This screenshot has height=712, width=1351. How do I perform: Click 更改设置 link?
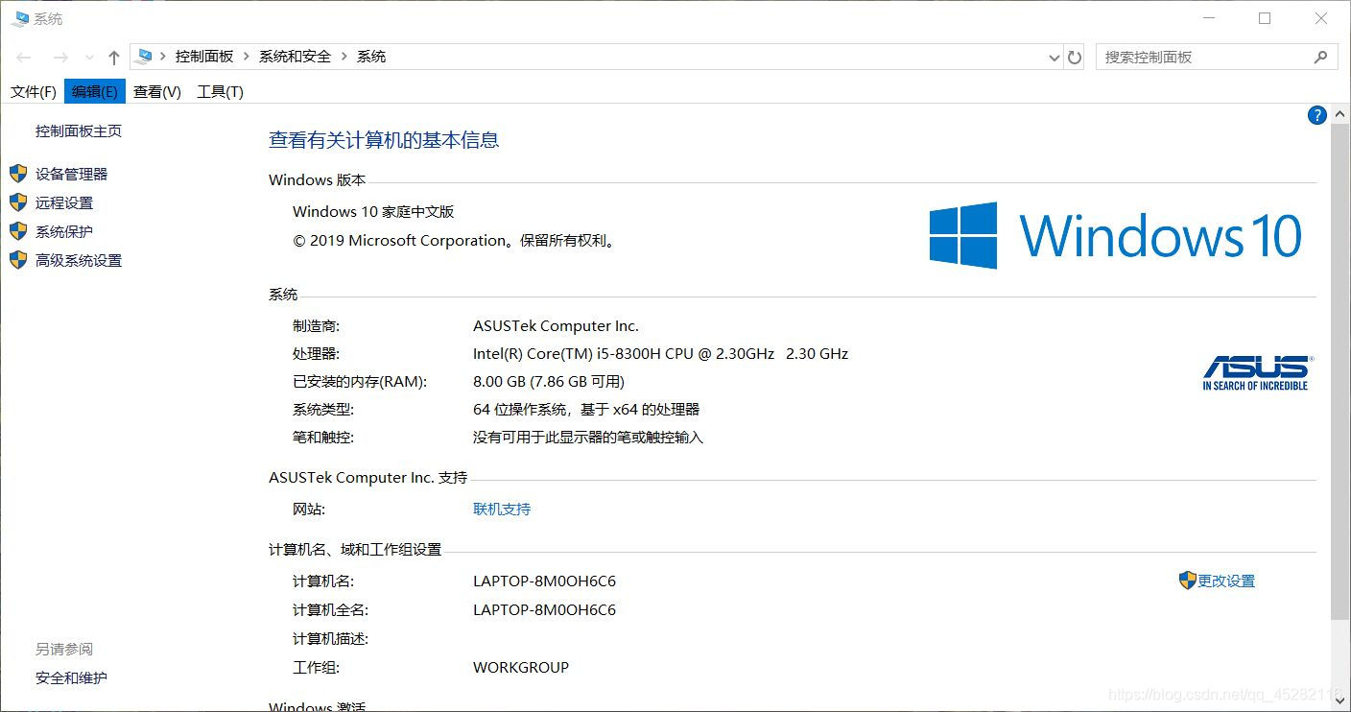[1226, 581]
